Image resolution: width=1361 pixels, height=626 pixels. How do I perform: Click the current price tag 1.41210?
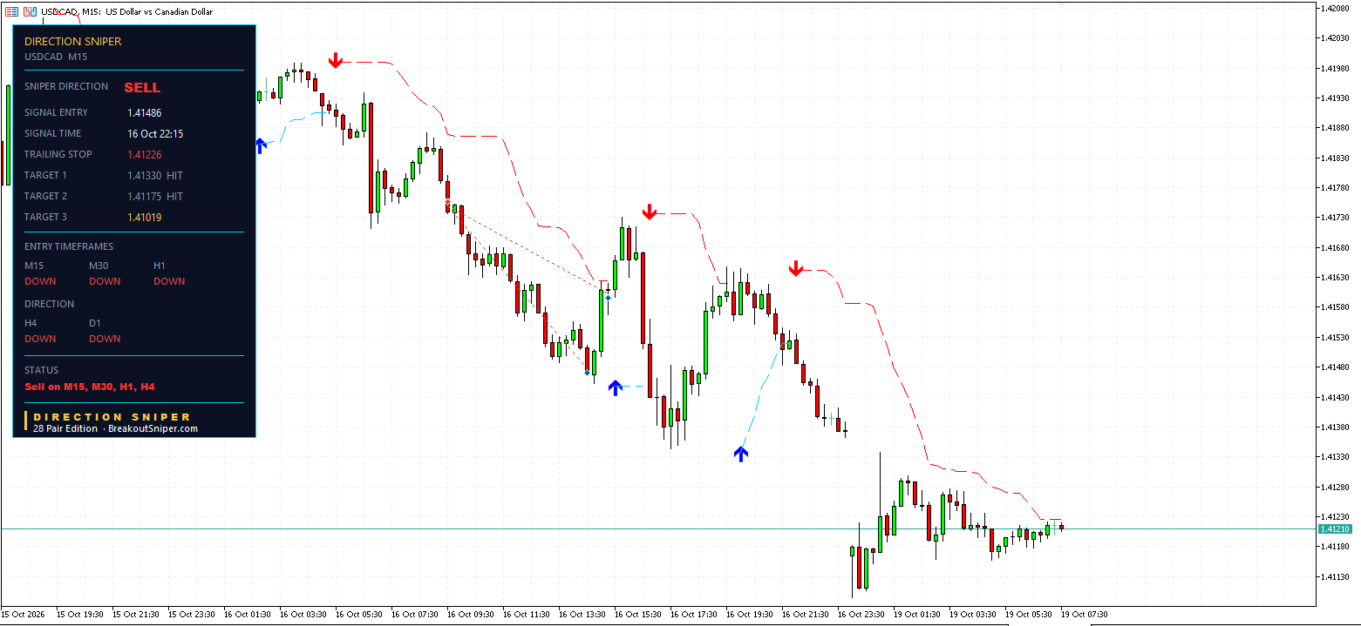pos(1335,528)
